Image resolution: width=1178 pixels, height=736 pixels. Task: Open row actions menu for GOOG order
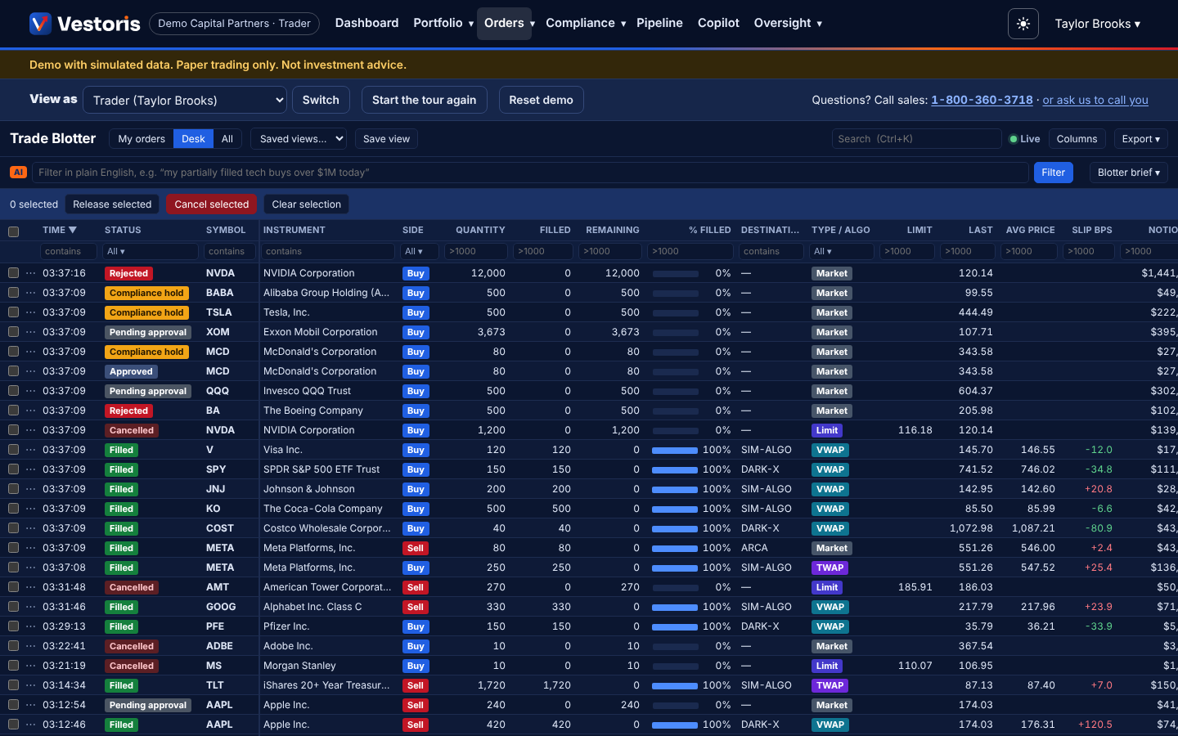pyautogui.click(x=31, y=607)
